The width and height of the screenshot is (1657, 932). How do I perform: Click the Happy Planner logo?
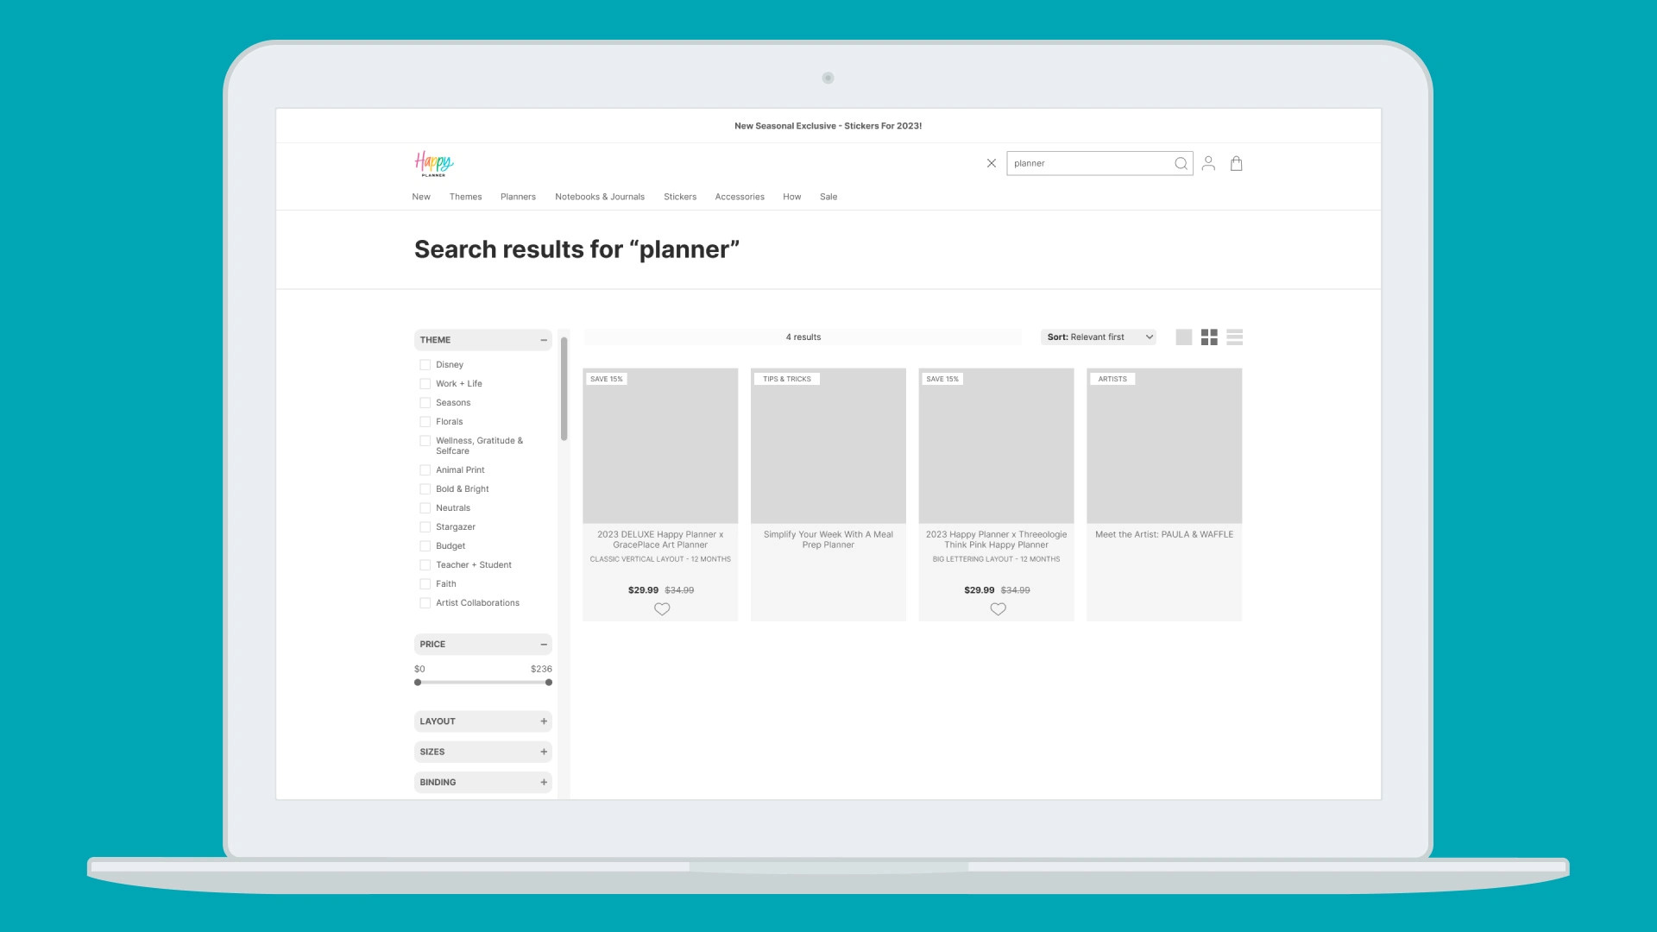(434, 163)
